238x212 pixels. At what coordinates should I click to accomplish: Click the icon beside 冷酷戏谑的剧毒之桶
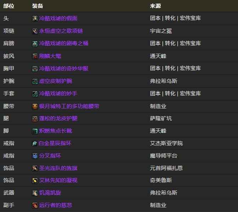[35, 44]
